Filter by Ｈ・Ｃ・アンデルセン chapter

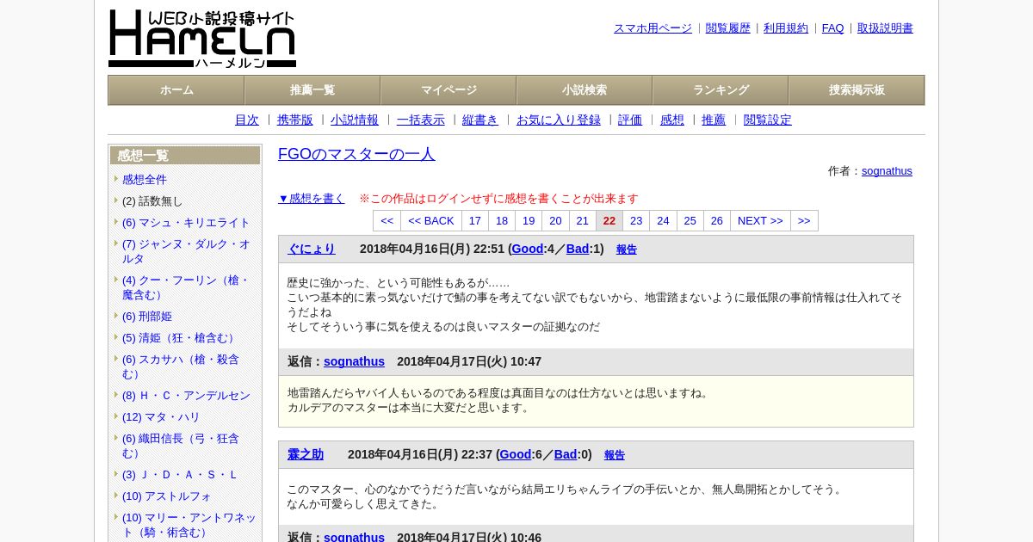(x=186, y=395)
